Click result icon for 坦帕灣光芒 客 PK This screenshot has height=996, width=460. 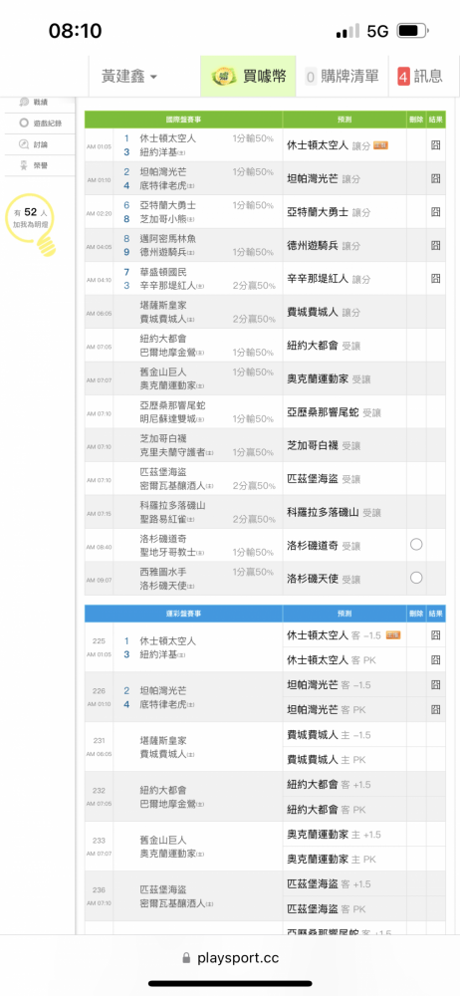pyautogui.click(x=436, y=709)
